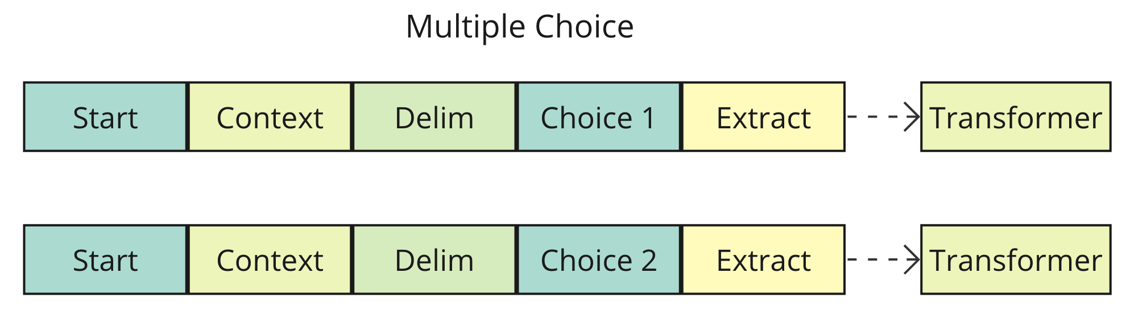Click the bottom row Extract block
Image resolution: width=1126 pixels, height=310 pixels.
coord(763,260)
